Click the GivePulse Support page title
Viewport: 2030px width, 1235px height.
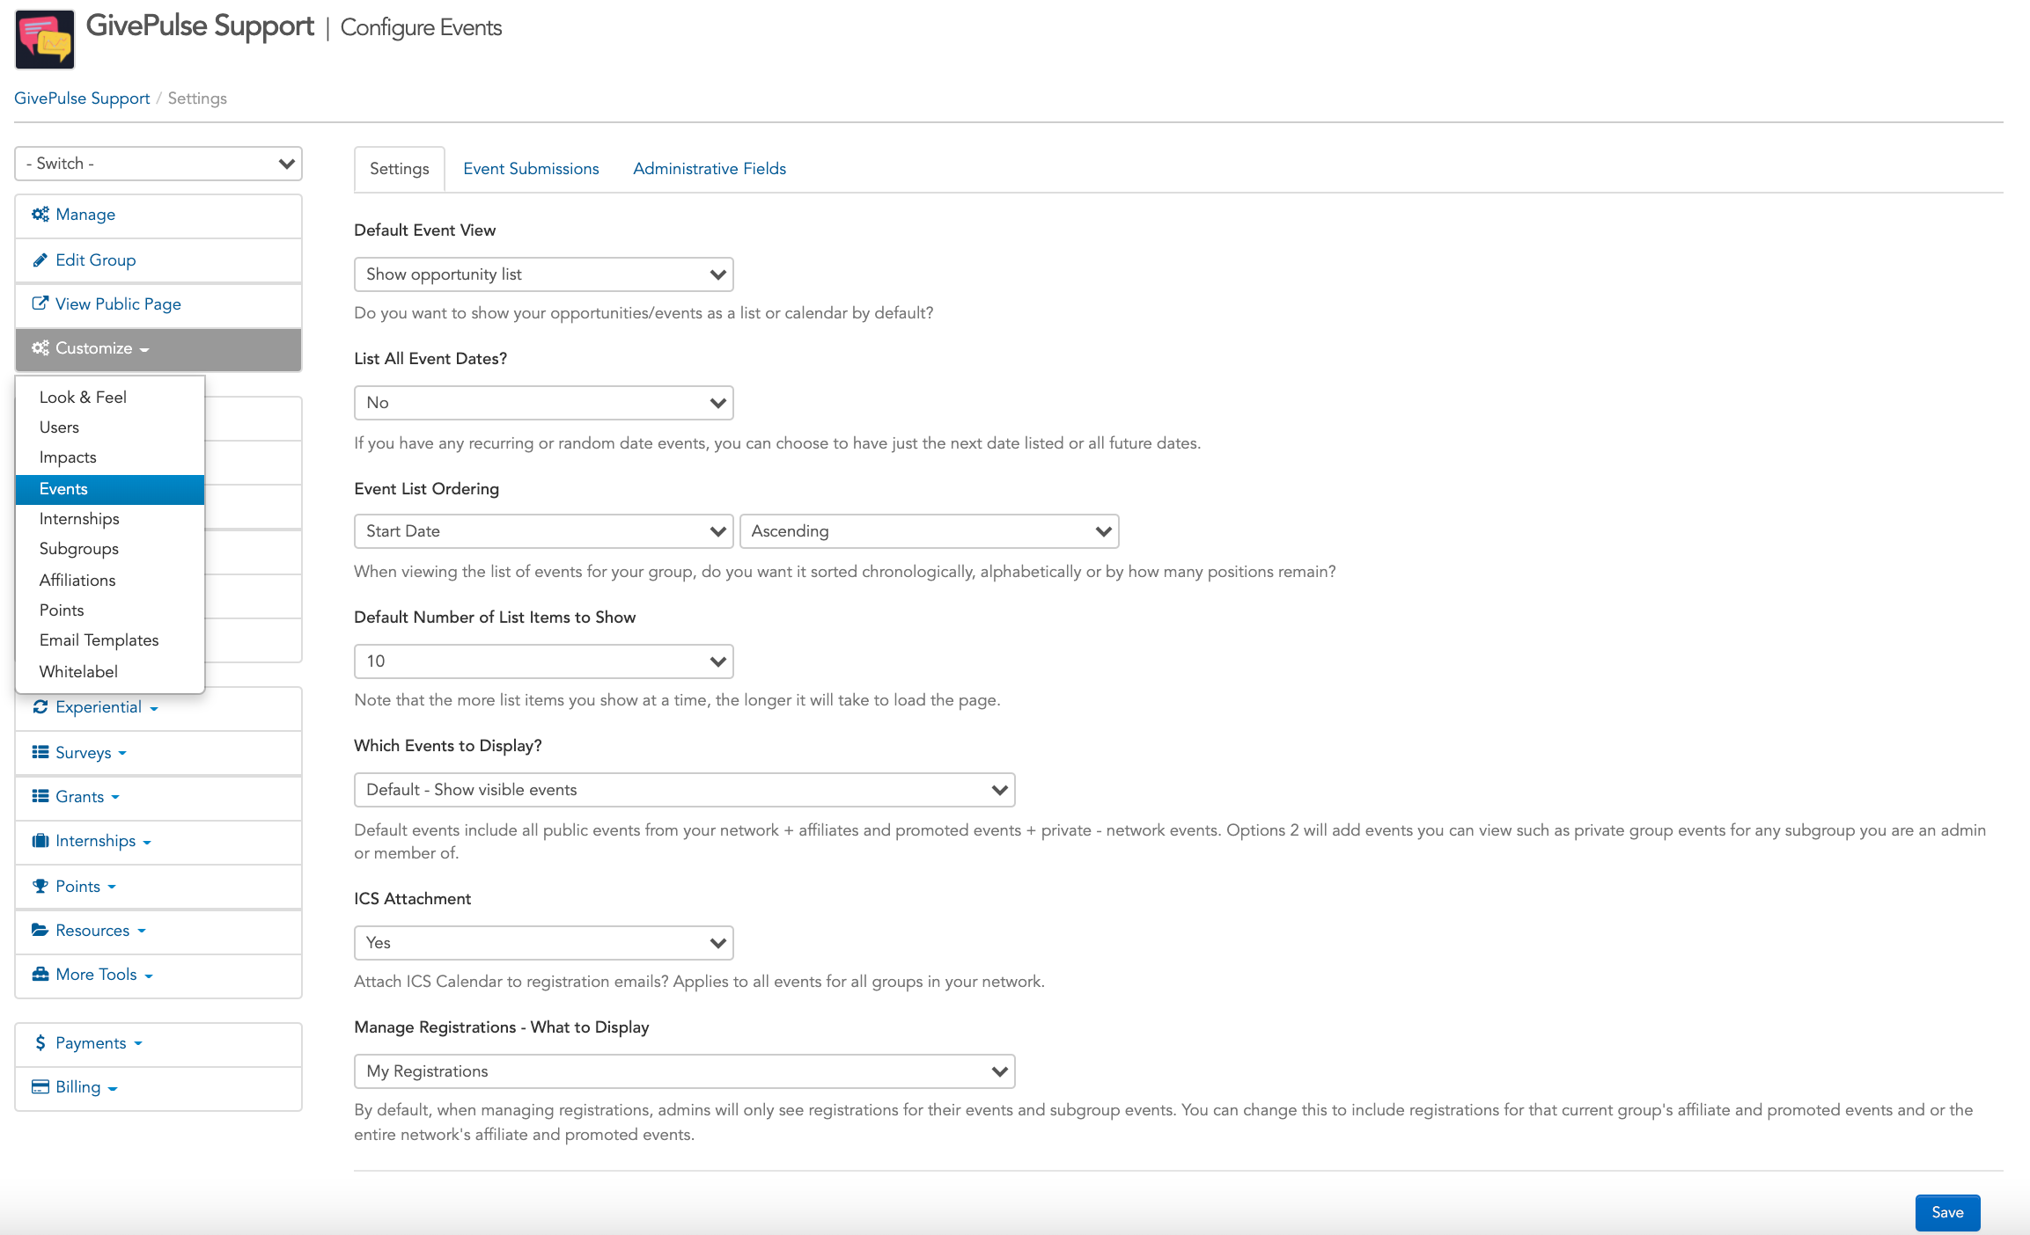(200, 26)
